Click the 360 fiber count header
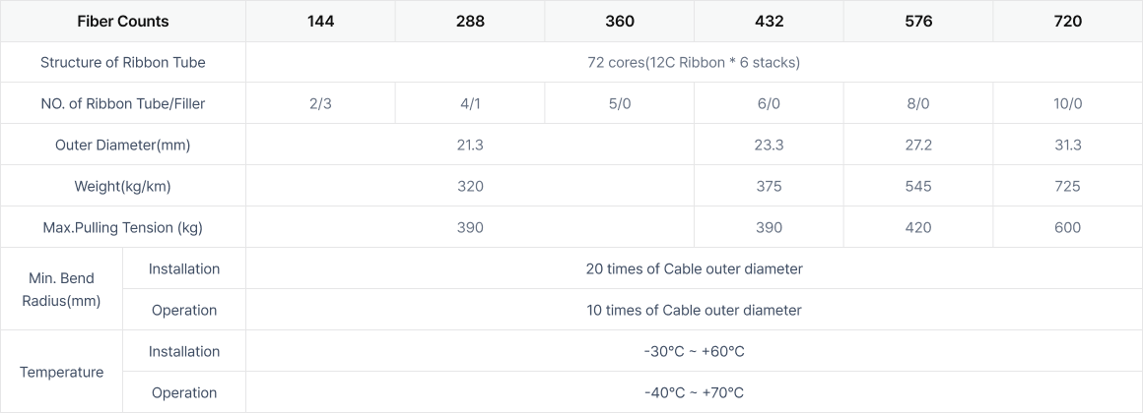This screenshot has height=413, width=1143. tap(620, 21)
